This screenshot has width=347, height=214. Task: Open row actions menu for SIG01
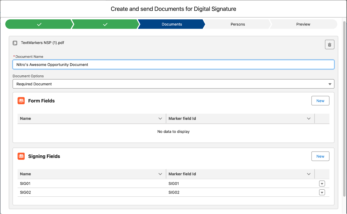(x=322, y=184)
